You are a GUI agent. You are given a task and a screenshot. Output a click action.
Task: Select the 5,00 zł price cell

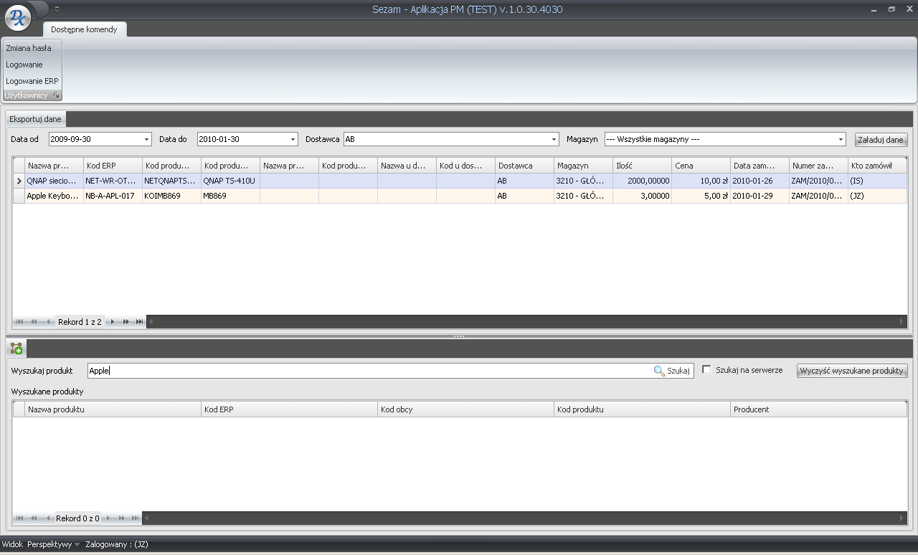(x=701, y=196)
